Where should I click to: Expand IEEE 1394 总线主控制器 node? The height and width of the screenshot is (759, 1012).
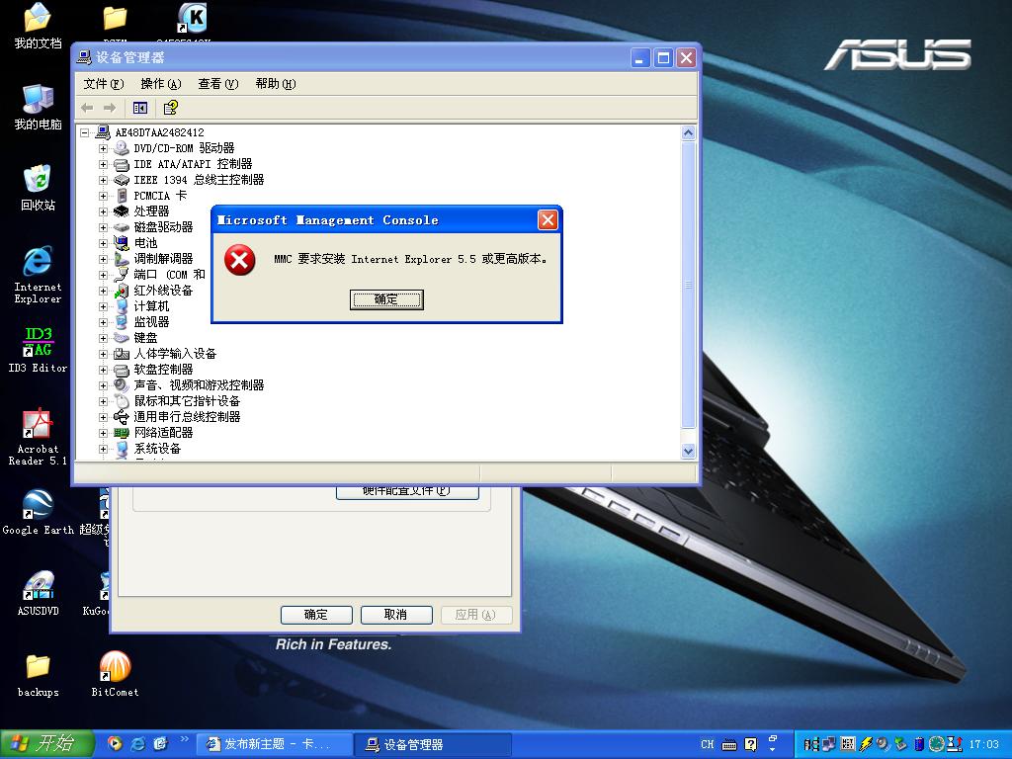(x=103, y=180)
